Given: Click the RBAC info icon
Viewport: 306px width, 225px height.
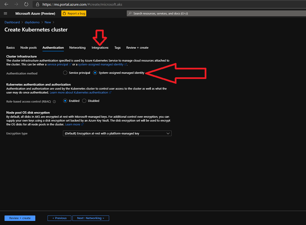Looking at the screenshot, I should [x=54, y=101].
